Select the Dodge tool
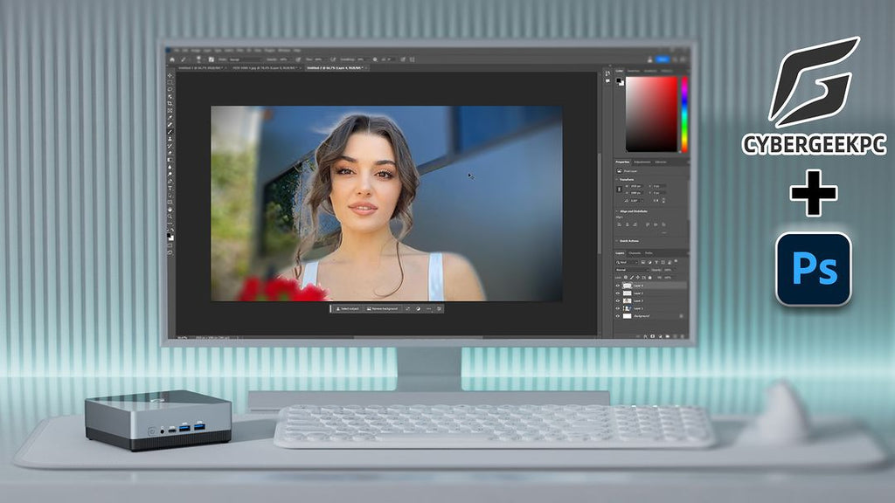Image resolution: width=895 pixels, height=503 pixels. tap(170, 174)
